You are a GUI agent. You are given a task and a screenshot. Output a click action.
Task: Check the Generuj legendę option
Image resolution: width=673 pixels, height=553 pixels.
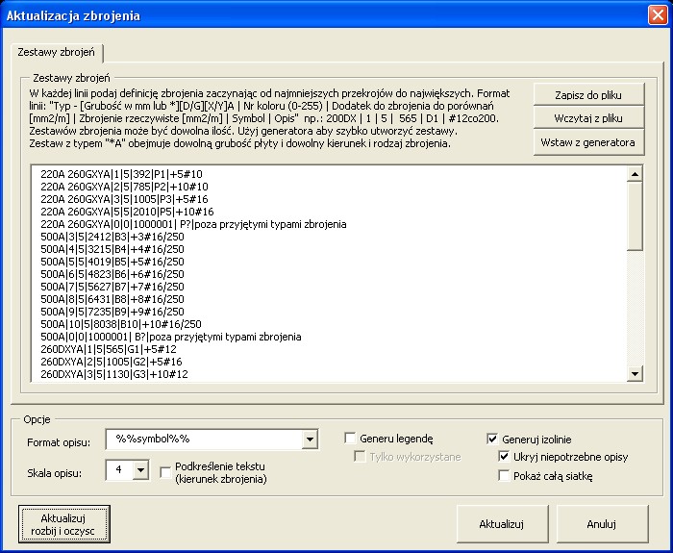351,439
